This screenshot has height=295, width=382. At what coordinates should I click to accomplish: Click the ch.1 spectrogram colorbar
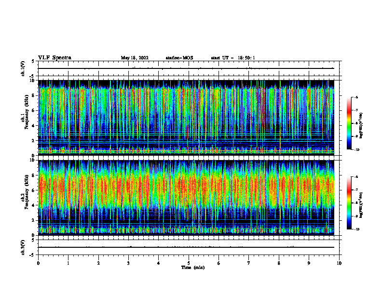coord(349,123)
